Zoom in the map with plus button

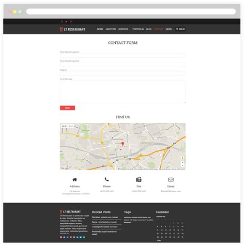(x=182, y=162)
